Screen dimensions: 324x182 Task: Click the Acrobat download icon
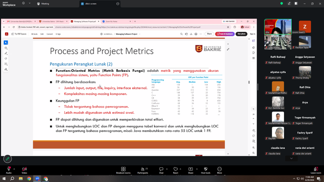191,34
